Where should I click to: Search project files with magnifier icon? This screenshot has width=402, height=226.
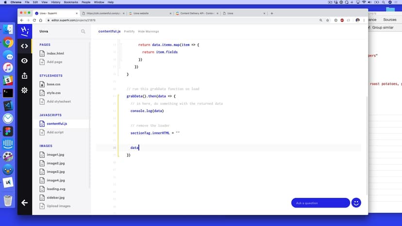coord(83,32)
